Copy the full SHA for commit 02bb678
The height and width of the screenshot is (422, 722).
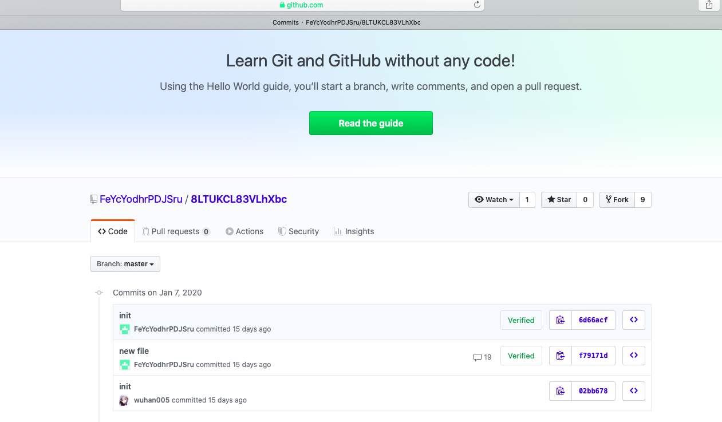tap(561, 391)
